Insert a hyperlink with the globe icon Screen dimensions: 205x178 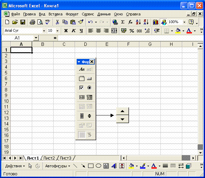(x=115, y=22)
